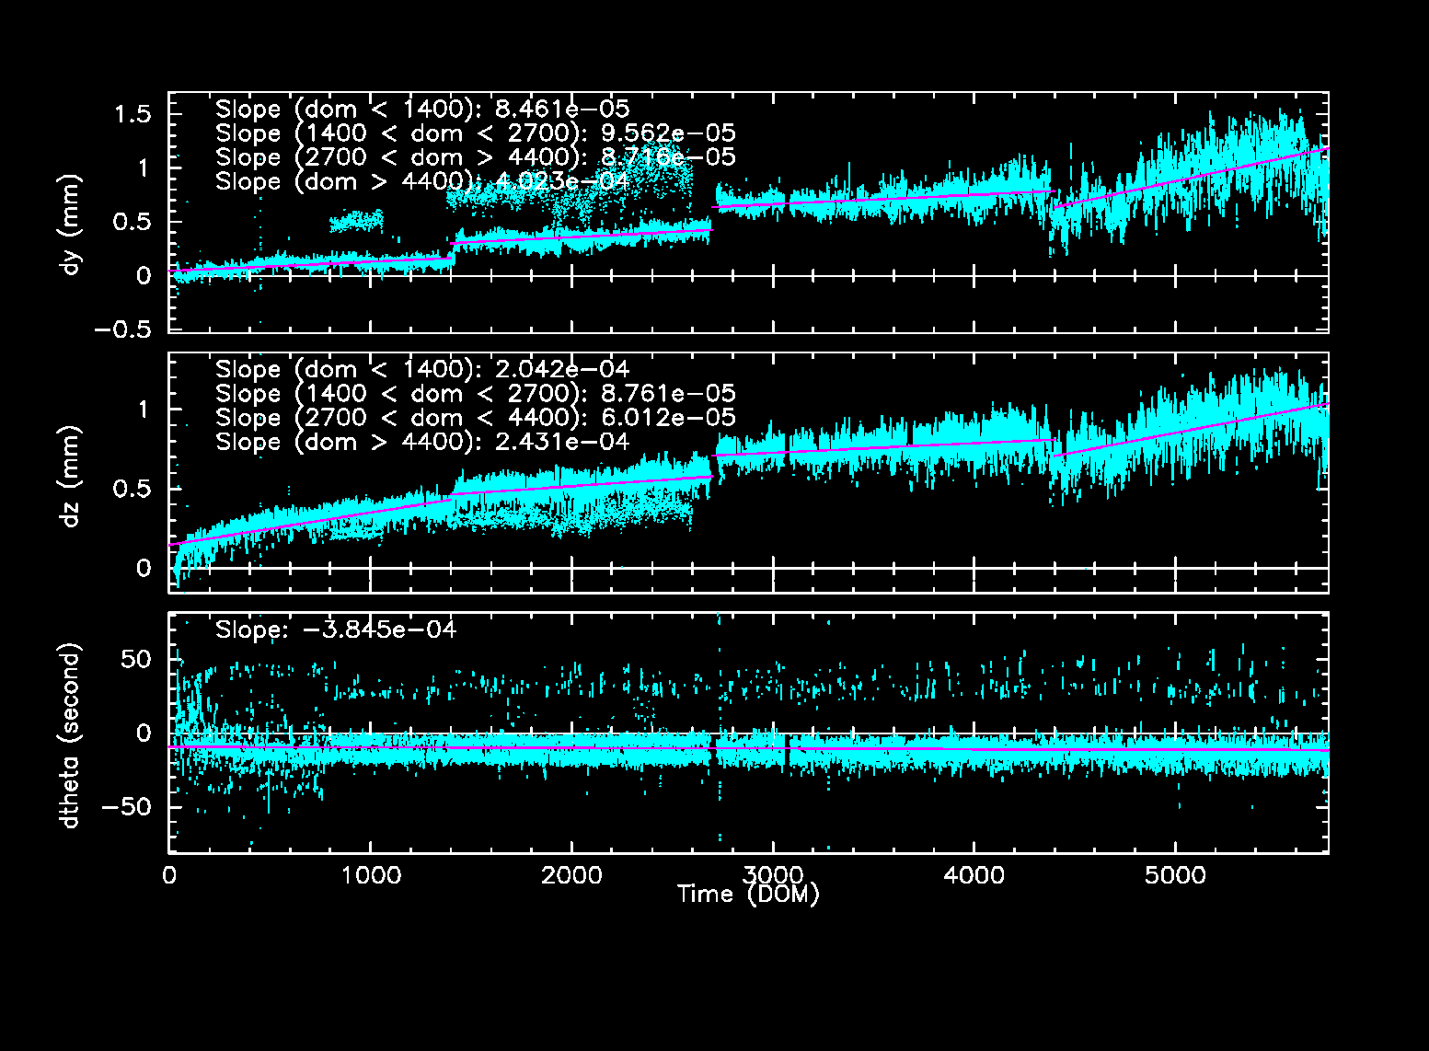The width and height of the screenshot is (1429, 1051).
Task: Click the 2000 tick label on time axis
Action: pyautogui.click(x=571, y=875)
